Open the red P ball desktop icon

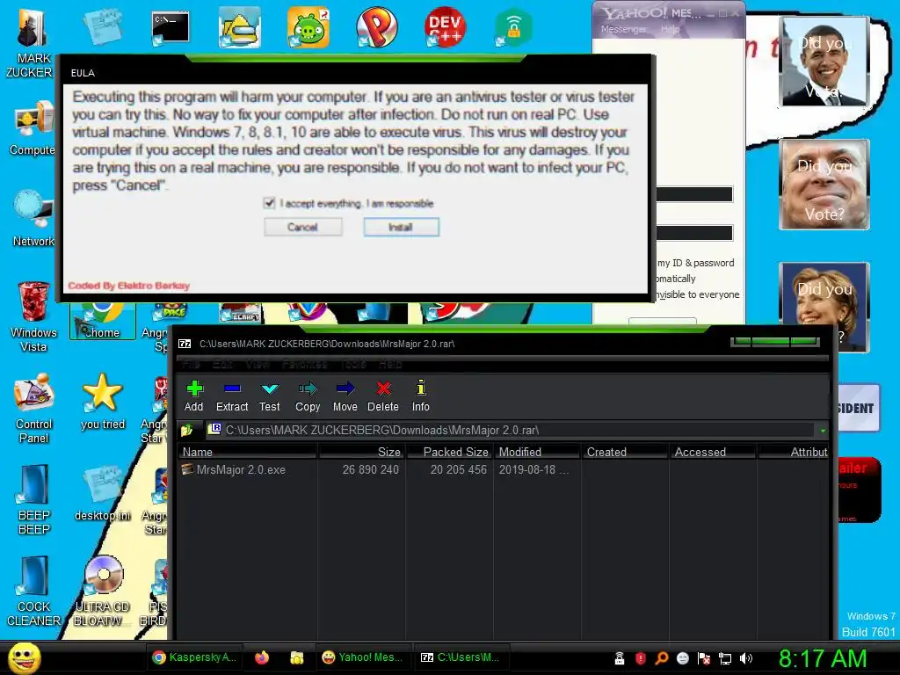coord(376,27)
